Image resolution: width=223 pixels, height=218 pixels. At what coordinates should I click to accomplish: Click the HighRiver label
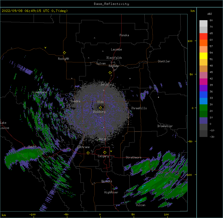(111, 192)
